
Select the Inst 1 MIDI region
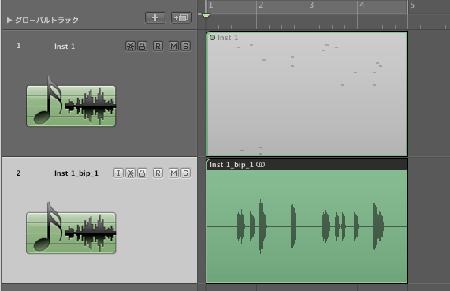tap(307, 94)
